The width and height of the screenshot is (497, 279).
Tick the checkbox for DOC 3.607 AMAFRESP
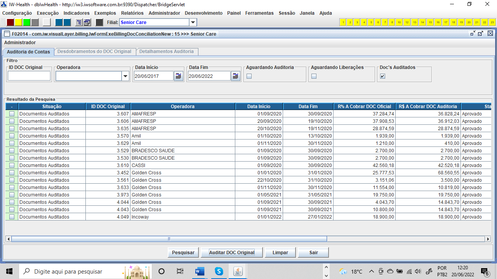pyautogui.click(x=12, y=114)
